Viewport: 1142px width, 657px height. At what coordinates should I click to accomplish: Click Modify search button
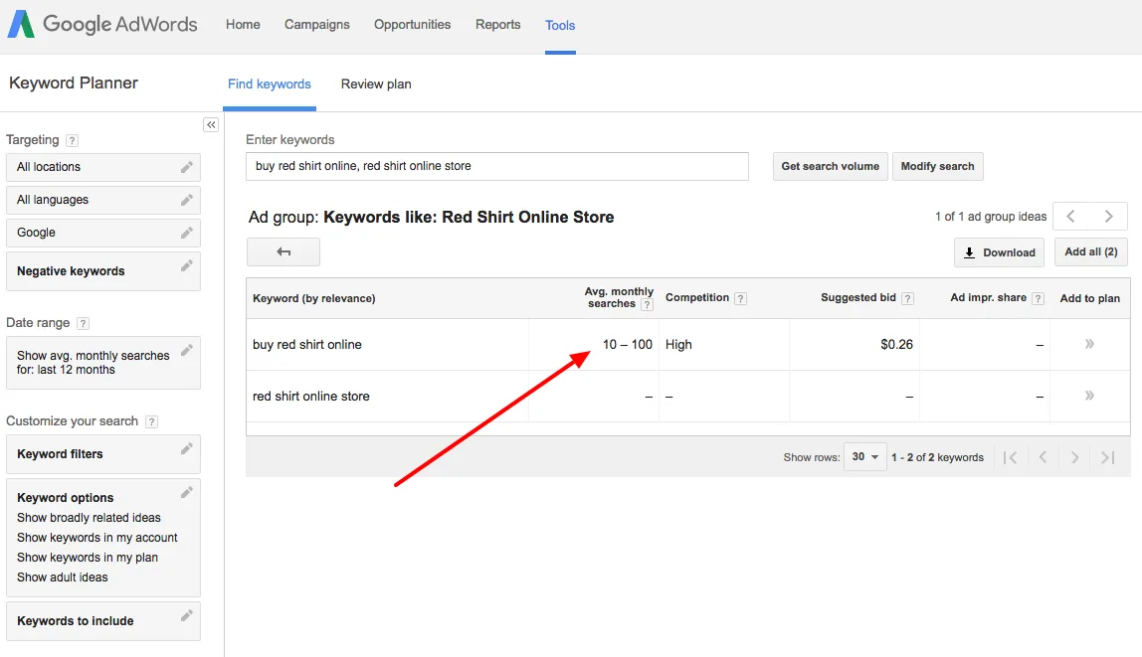[x=937, y=166]
